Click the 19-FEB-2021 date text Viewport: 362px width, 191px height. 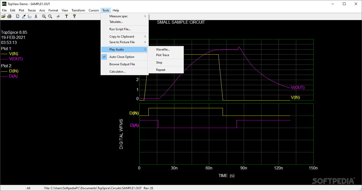pyautogui.click(x=13, y=37)
